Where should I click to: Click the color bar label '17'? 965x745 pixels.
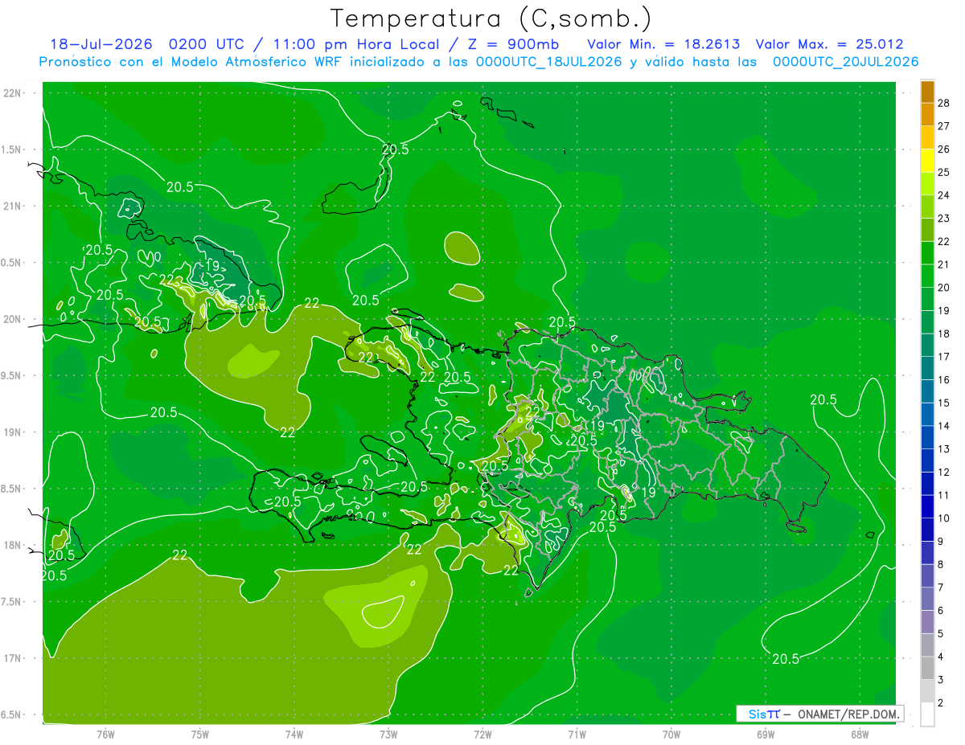coord(944,357)
